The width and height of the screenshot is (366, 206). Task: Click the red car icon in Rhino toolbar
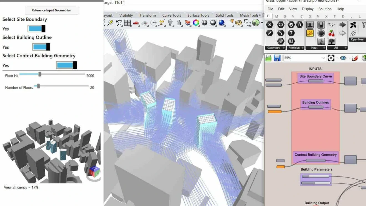click(x=136, y=23)
